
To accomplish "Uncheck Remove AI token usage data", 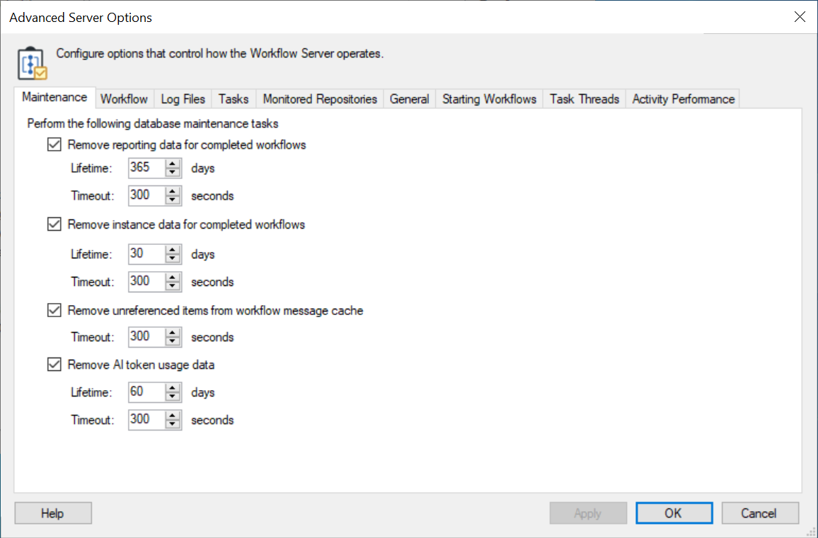I will (x=54, y=365).
